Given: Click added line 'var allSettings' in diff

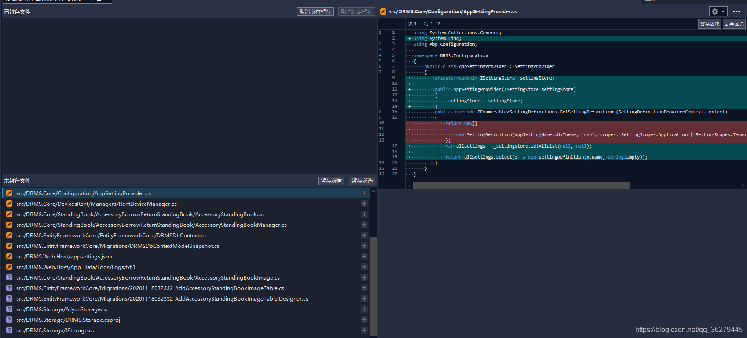Looking at the screenshot, I should (x=576, y=146).
